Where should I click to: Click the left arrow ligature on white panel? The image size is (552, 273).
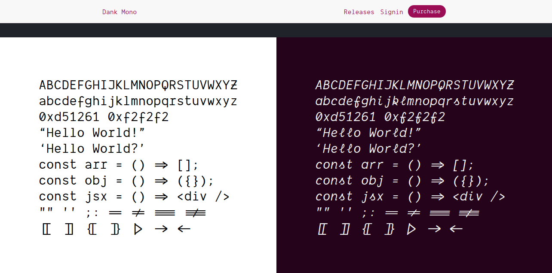[x=184, y=229]
